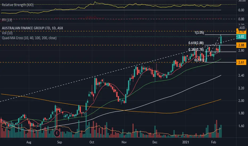Open the Quad-MA Cross indicator label
The image size is (248, 146).
coord(29,38)
